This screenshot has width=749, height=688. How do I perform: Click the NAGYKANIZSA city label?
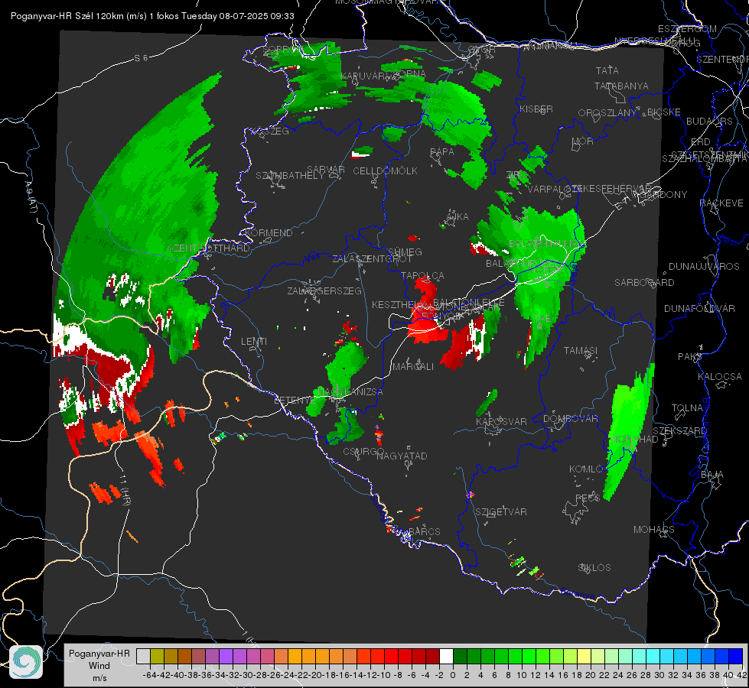[x=350, y=392]
